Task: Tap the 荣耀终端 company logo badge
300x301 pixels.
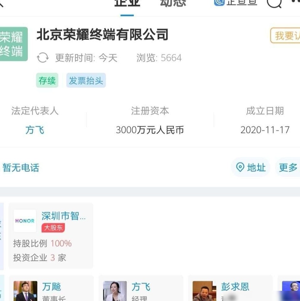Action: coord(14,44)
